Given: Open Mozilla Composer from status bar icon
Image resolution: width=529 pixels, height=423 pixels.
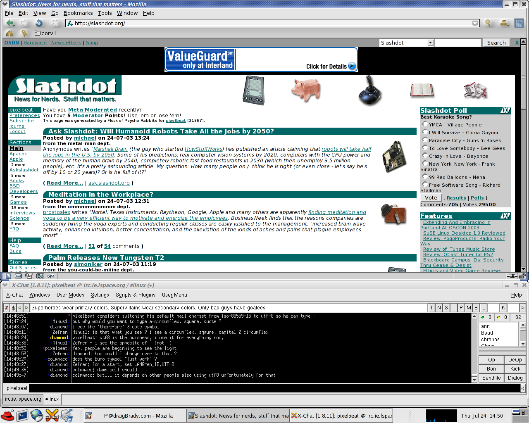Looking at the screenshot, I should click(29, 276).
